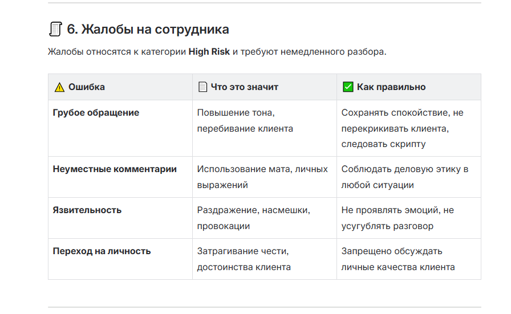The height and width of the screenshot is (314, 511).
Task: Click the "Грубое обращение" row label
Action: pyautogui.click(x=96, y=113)
